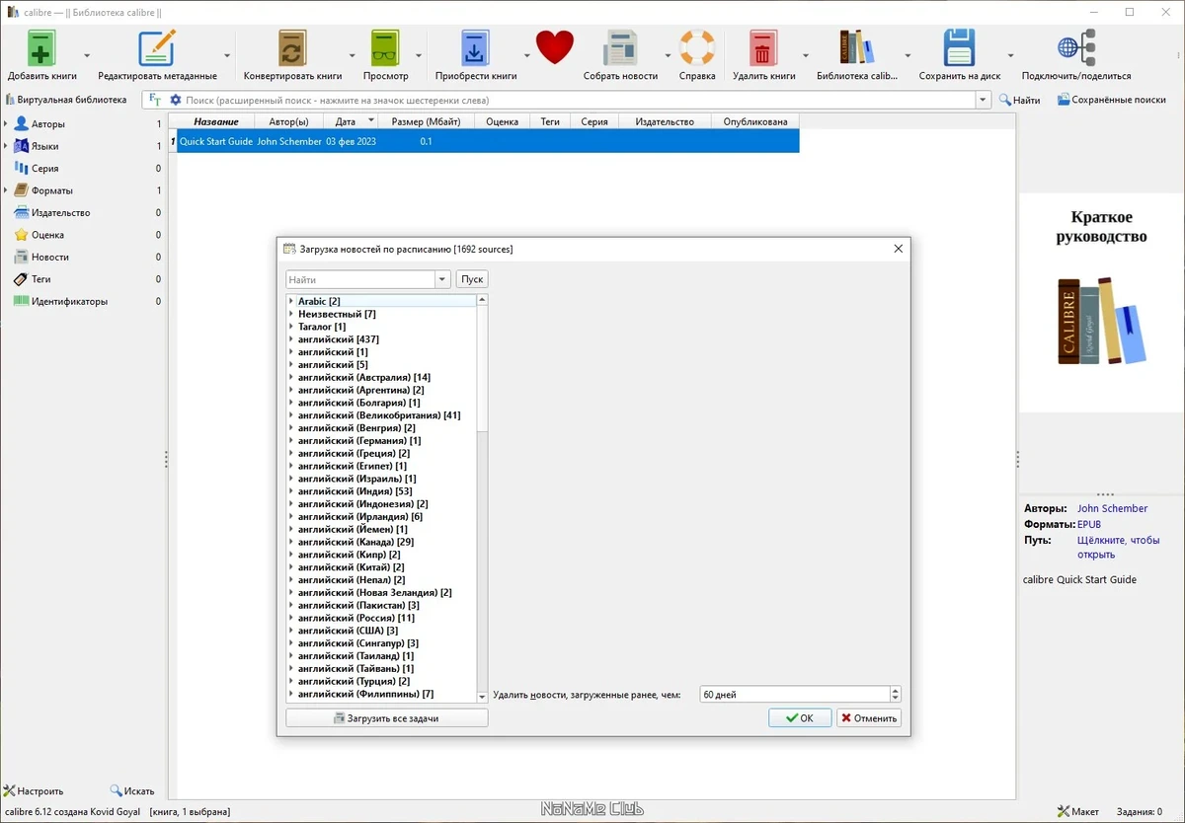Click Загрузить все задачи button
The width and height of the screenshot is (1185, 823).
[x=387, y=718]
